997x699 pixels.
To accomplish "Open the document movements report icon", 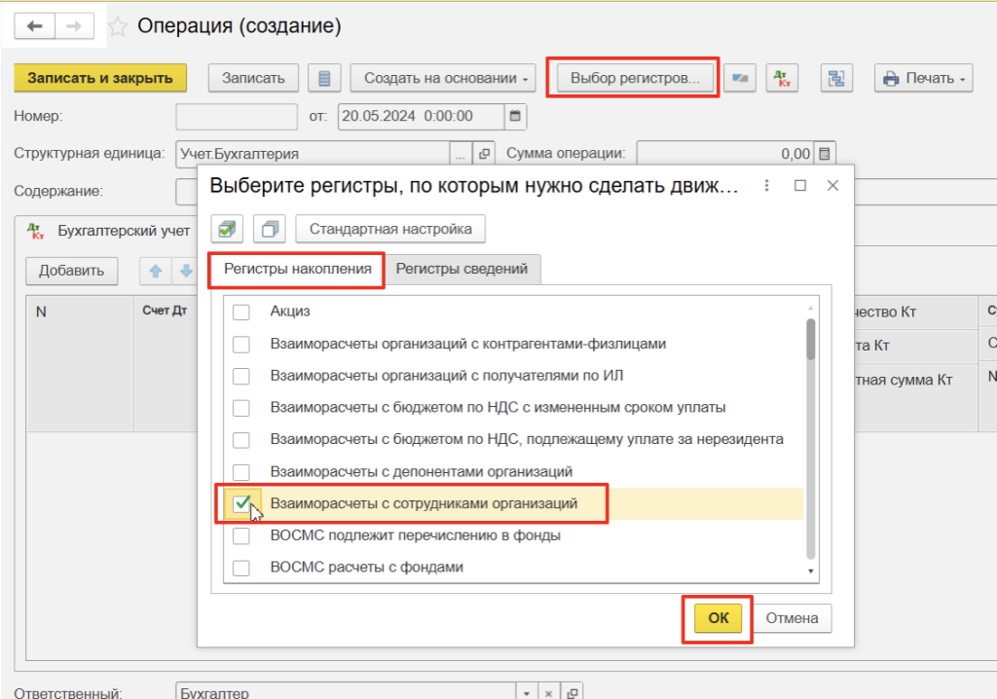I will 324,78.
